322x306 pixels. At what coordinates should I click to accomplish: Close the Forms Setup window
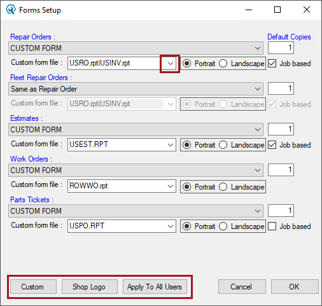click(x=307, y=10)
